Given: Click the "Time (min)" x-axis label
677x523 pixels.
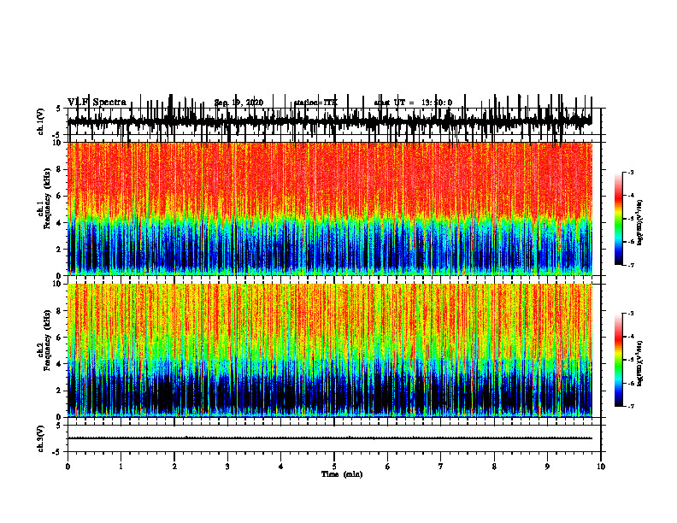Looking at the screenshot, I should (x=342, y=474).
